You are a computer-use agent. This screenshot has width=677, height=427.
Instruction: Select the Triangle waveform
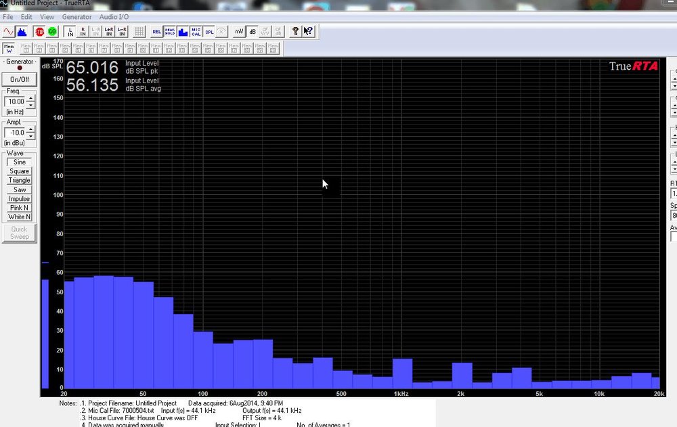(x=20, y=180)
